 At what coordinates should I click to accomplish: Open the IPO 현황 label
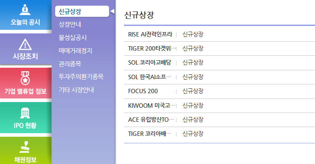pos(25,126)
